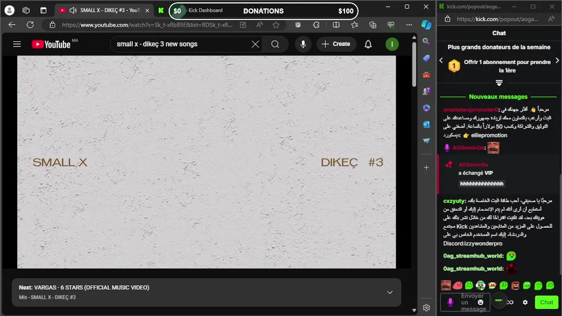Click the SMALL X video player
562x316 pixels.
(206, 162)
